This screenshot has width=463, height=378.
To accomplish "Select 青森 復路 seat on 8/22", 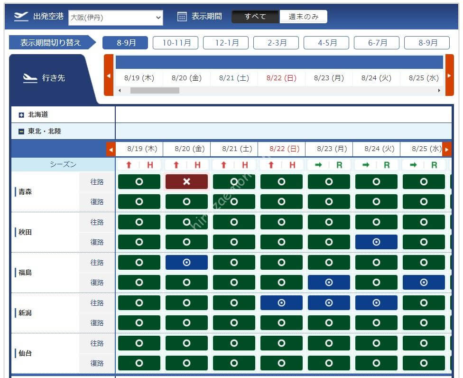I will coord(281,201).
